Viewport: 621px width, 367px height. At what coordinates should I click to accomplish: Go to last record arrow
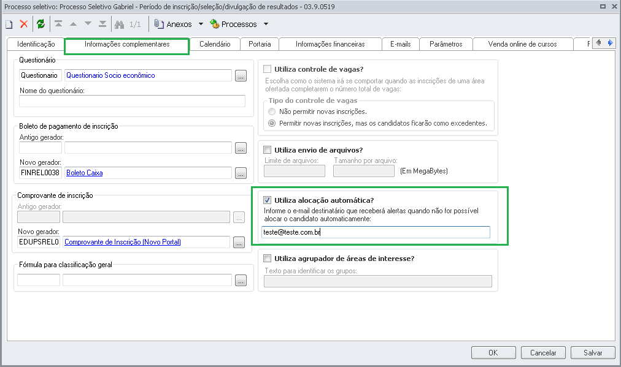coord(102,24)
